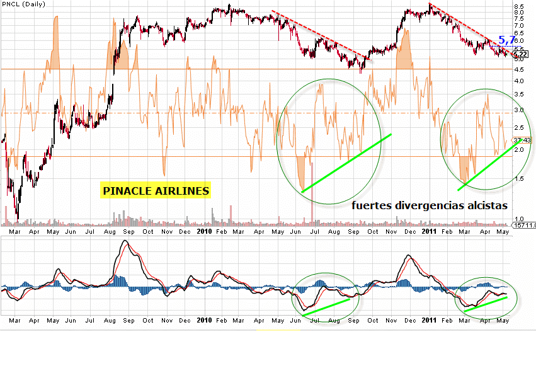
Task: Click the indicator value tag "37.43"
Action: (522, 140)
